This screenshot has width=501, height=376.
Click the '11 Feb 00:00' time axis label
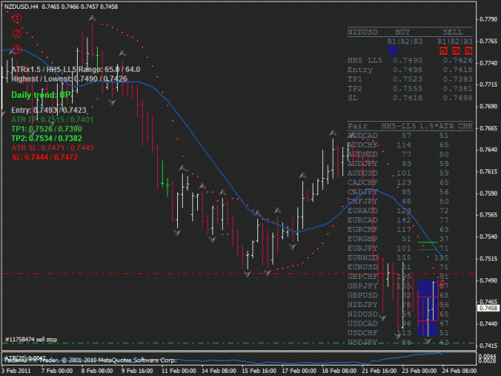pos(179,371)
